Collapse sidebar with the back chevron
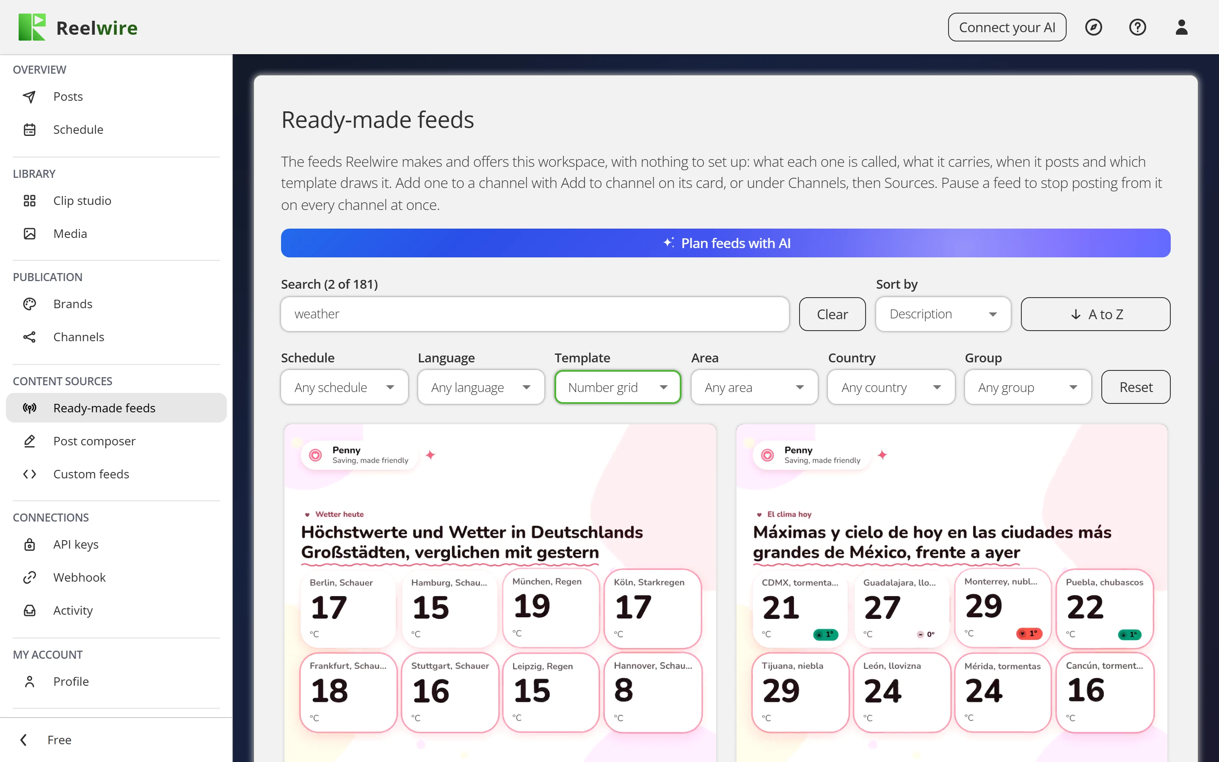The width and height of the screenshot is (1219, 762). (x=23, y=740)
